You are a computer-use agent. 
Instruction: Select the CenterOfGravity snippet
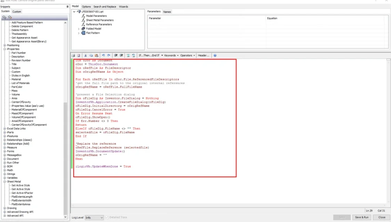tap(21, 102)
